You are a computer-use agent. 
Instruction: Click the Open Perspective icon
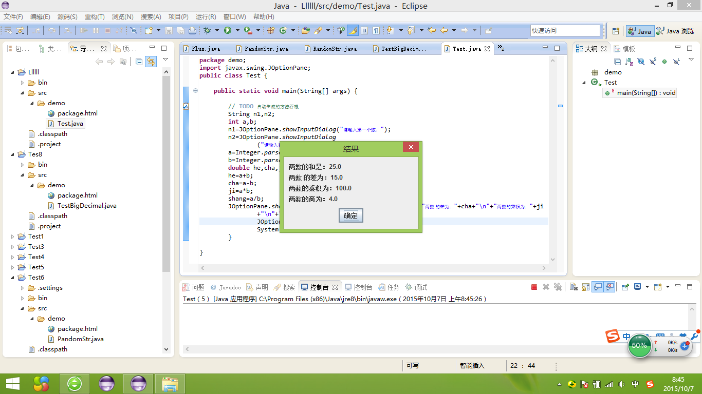[x=616, y=31]
